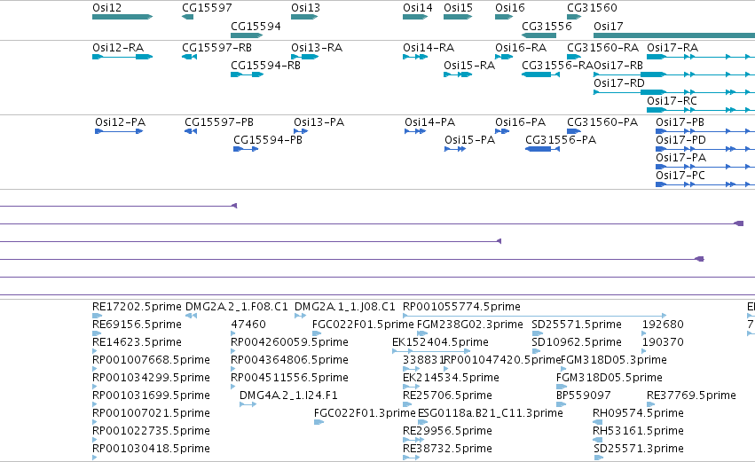Click protein label CG31560-PA
Viewport: 755px width, 462px height.
click(602, 122)
